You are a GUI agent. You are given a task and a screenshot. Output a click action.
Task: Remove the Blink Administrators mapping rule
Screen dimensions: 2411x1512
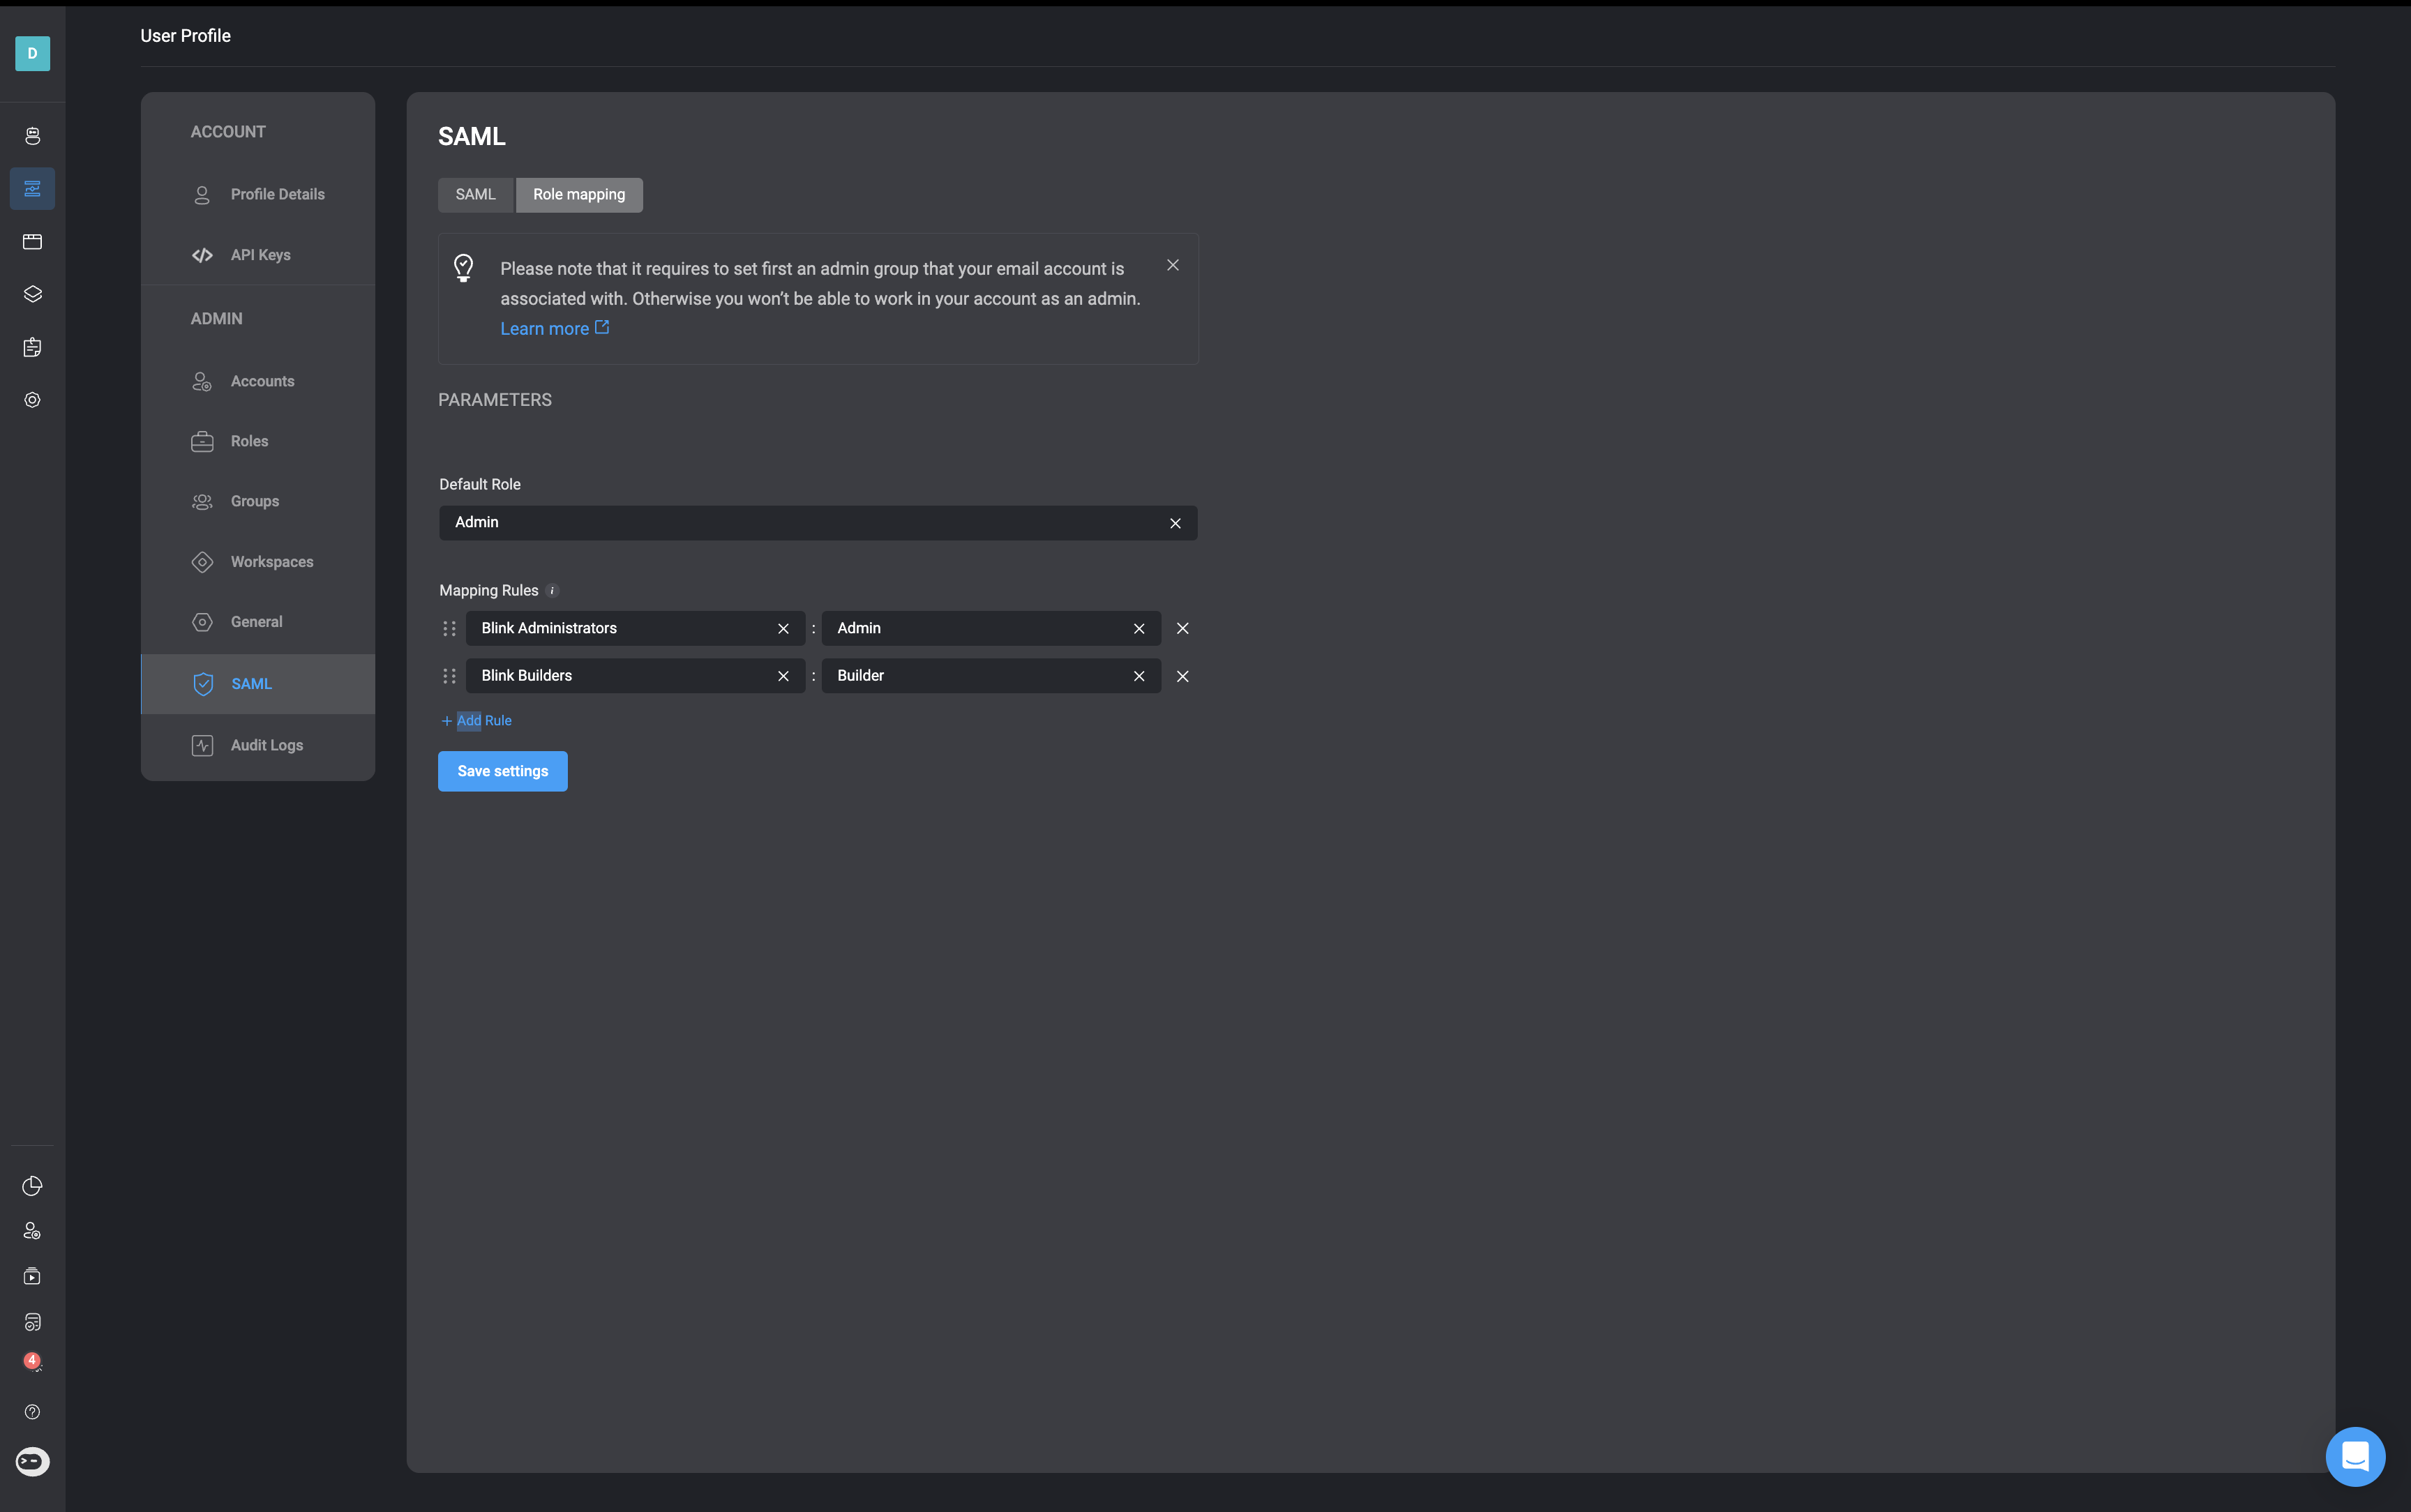point(1182,628)
